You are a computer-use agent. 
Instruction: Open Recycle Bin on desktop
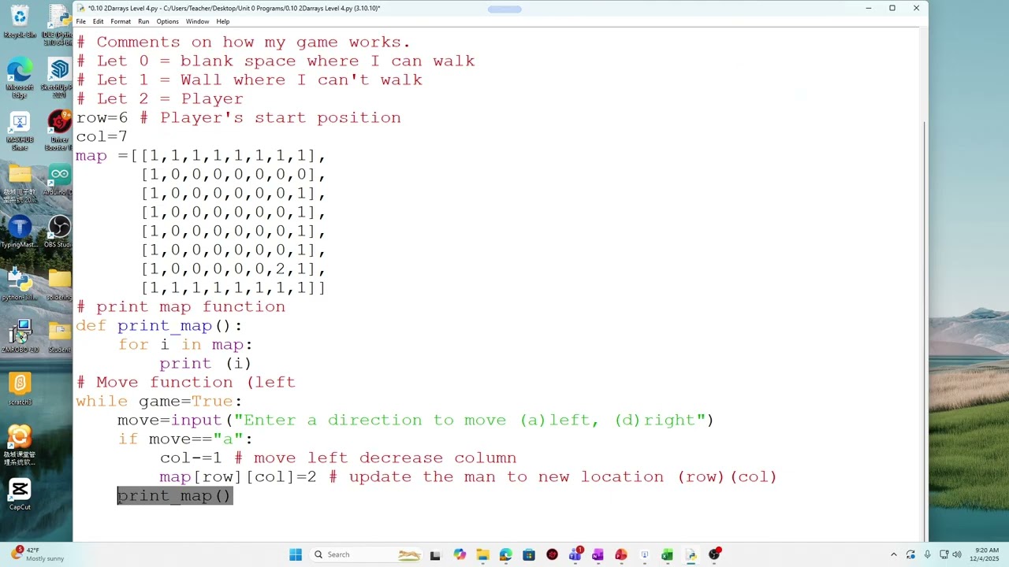(x=20, y=21)
